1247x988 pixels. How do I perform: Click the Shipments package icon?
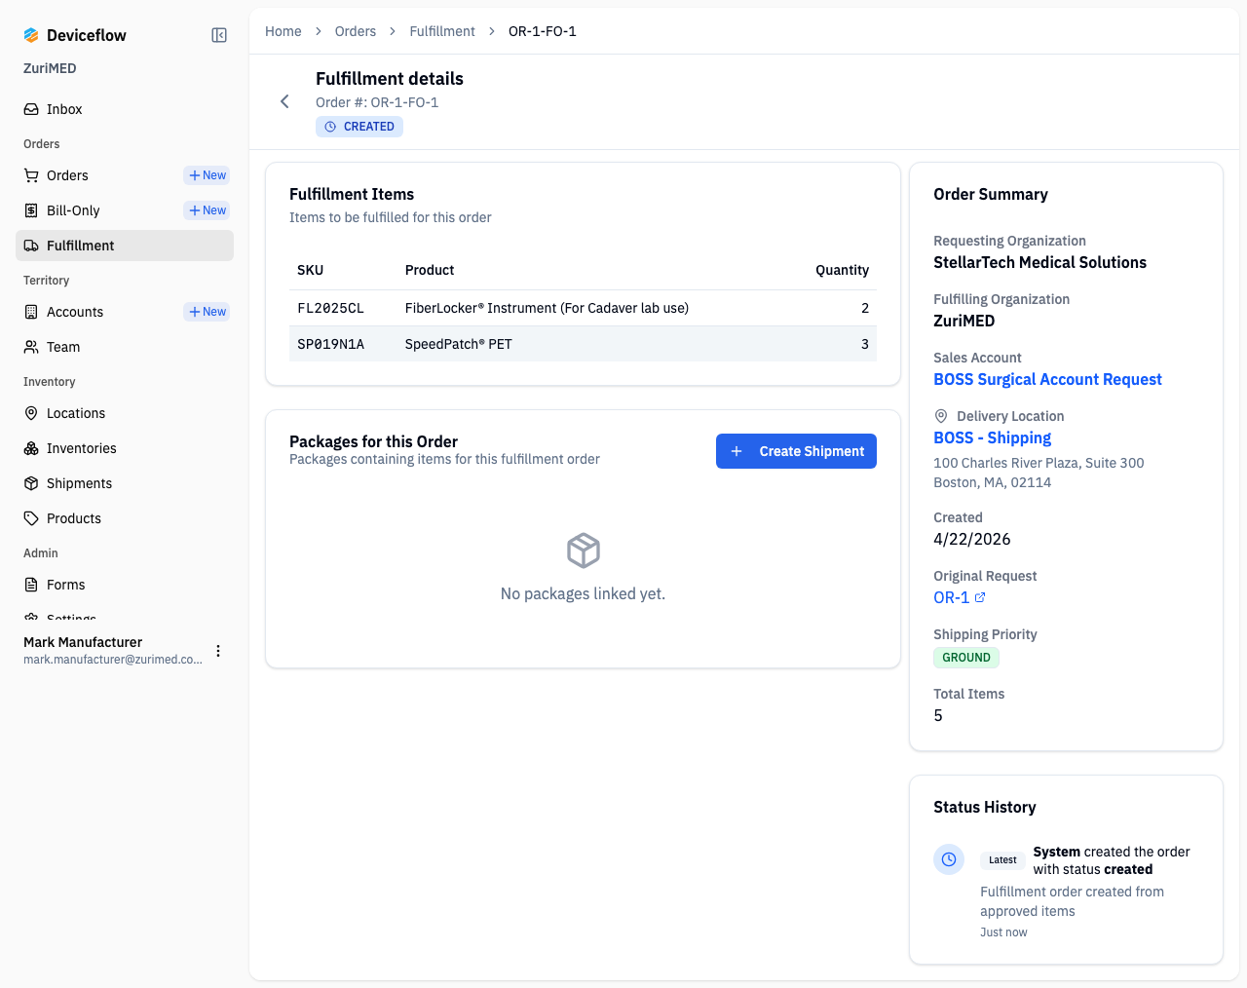[31, 483]
